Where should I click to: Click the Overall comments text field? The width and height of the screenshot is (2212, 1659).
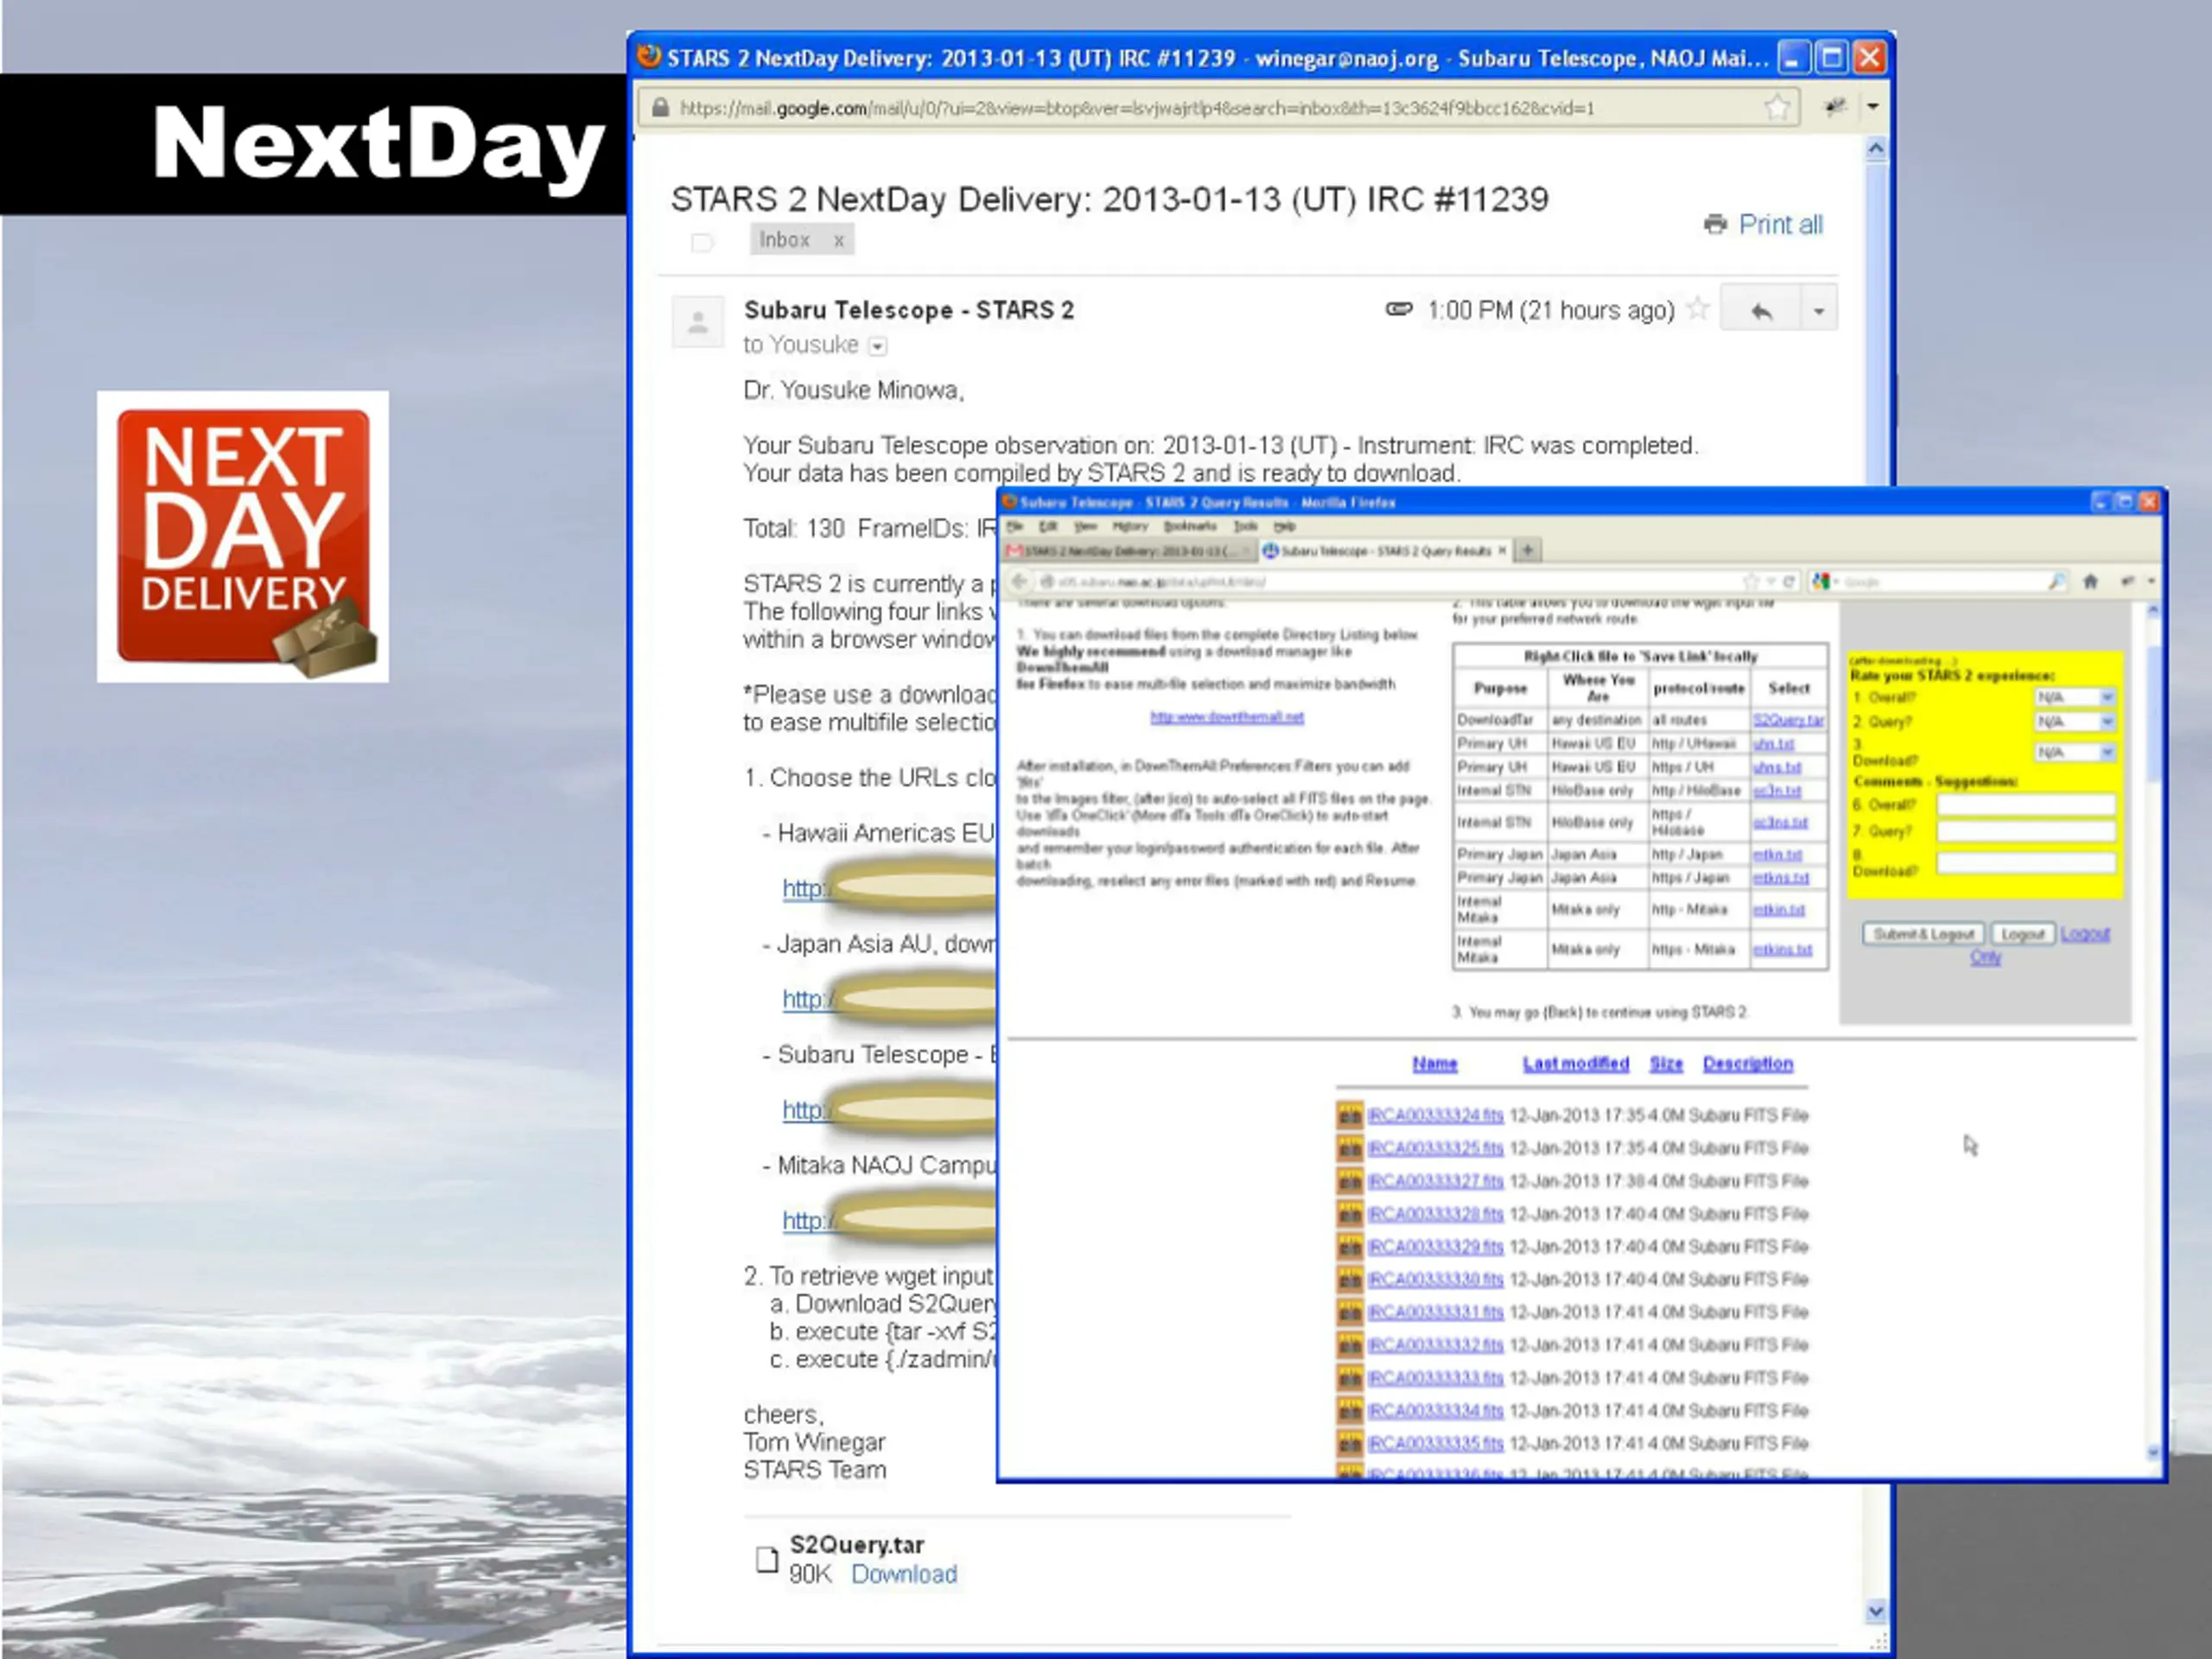coord(2025,805)
